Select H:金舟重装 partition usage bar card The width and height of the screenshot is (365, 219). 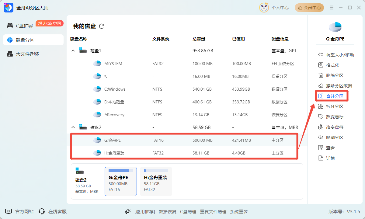coord(156,181)
